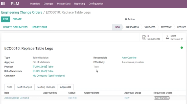The height and width of the screenshot is (104, 187).
Task: Set stage to IN PROGRESS
Action: (132, 27)
